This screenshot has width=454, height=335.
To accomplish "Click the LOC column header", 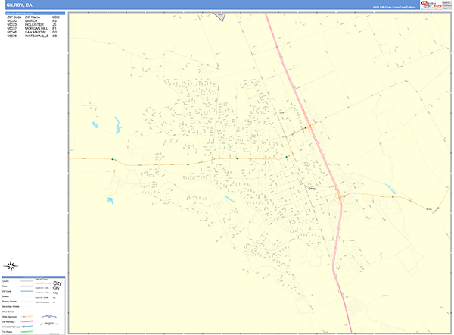I will click(55, 17).
